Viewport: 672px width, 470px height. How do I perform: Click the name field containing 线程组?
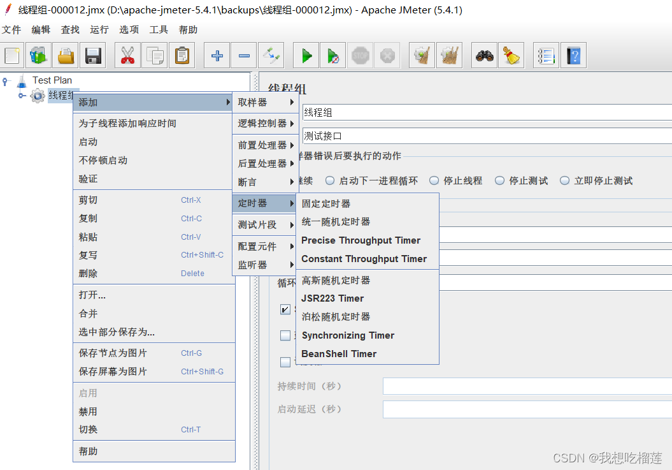coord(487,112)
